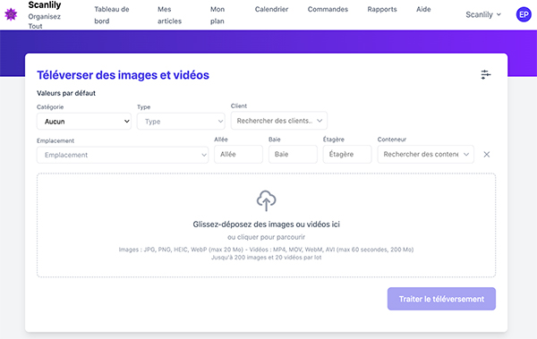
Task: Click the 'Client' field label
Action: click(x=239, y=106)
